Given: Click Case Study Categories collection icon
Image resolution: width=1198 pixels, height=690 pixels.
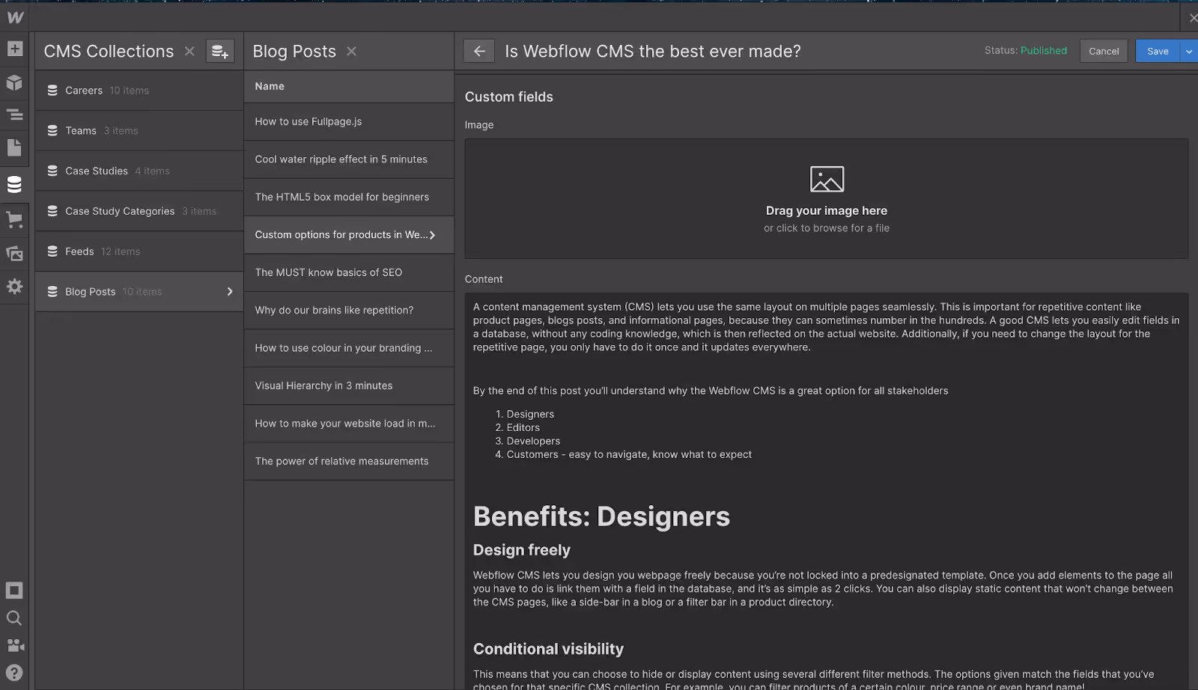Looking at the screenshot, I should click(x=52, y=211).
